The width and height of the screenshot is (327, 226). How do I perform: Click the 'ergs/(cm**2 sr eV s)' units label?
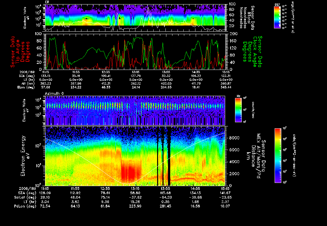tap(293, 18)
